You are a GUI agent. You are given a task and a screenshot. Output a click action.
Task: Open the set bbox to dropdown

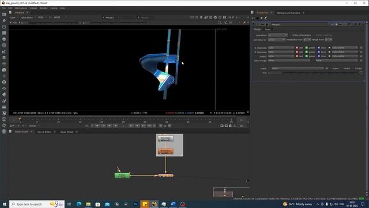pos(277,40)
